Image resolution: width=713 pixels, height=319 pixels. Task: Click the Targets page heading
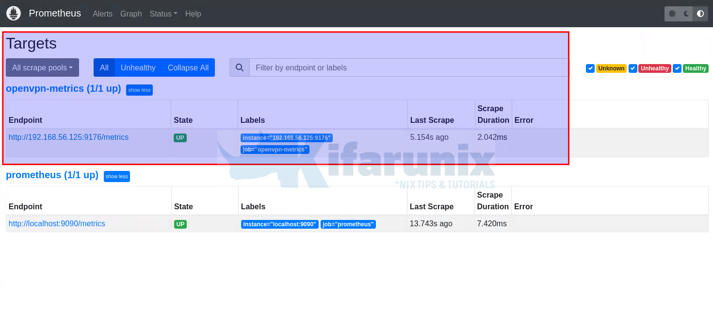click(x=32, y=43)
